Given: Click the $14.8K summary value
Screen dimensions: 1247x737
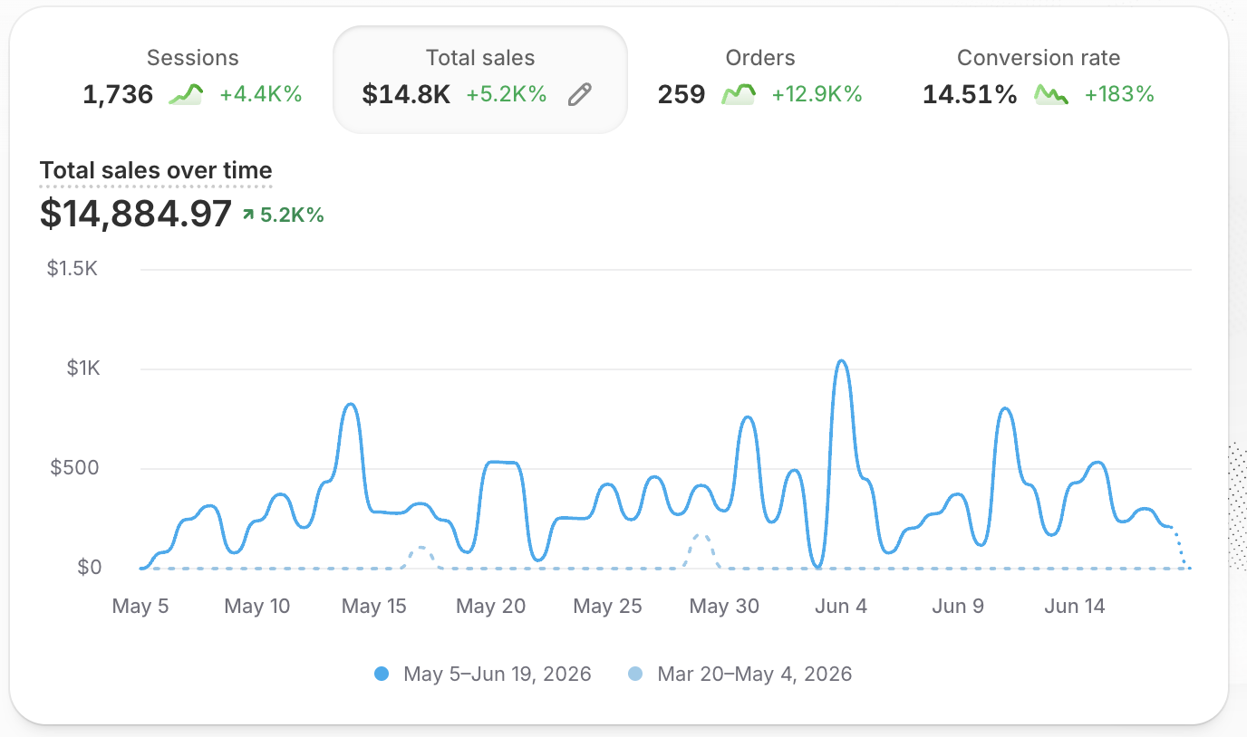Looking at the screenshot, I should 406,94.
